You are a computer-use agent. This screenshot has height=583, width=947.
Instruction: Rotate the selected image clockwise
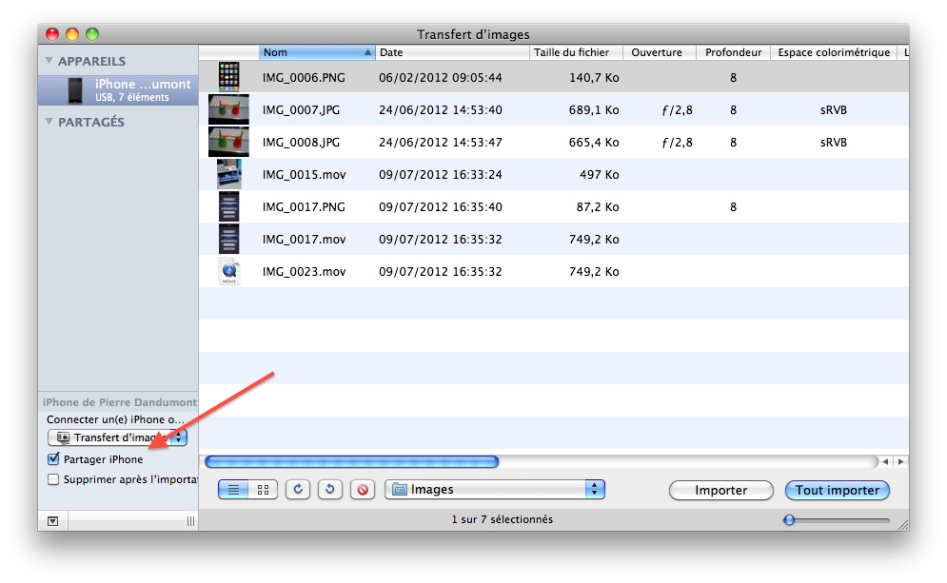click(x=299, y=490)
